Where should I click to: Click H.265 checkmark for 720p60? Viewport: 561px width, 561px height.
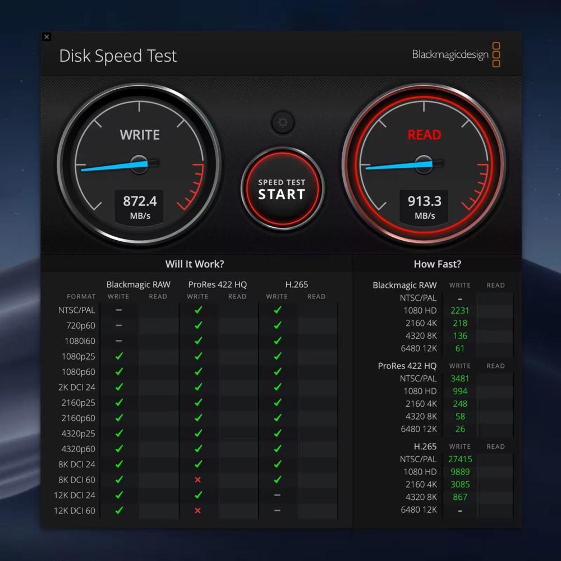point(278,325)
